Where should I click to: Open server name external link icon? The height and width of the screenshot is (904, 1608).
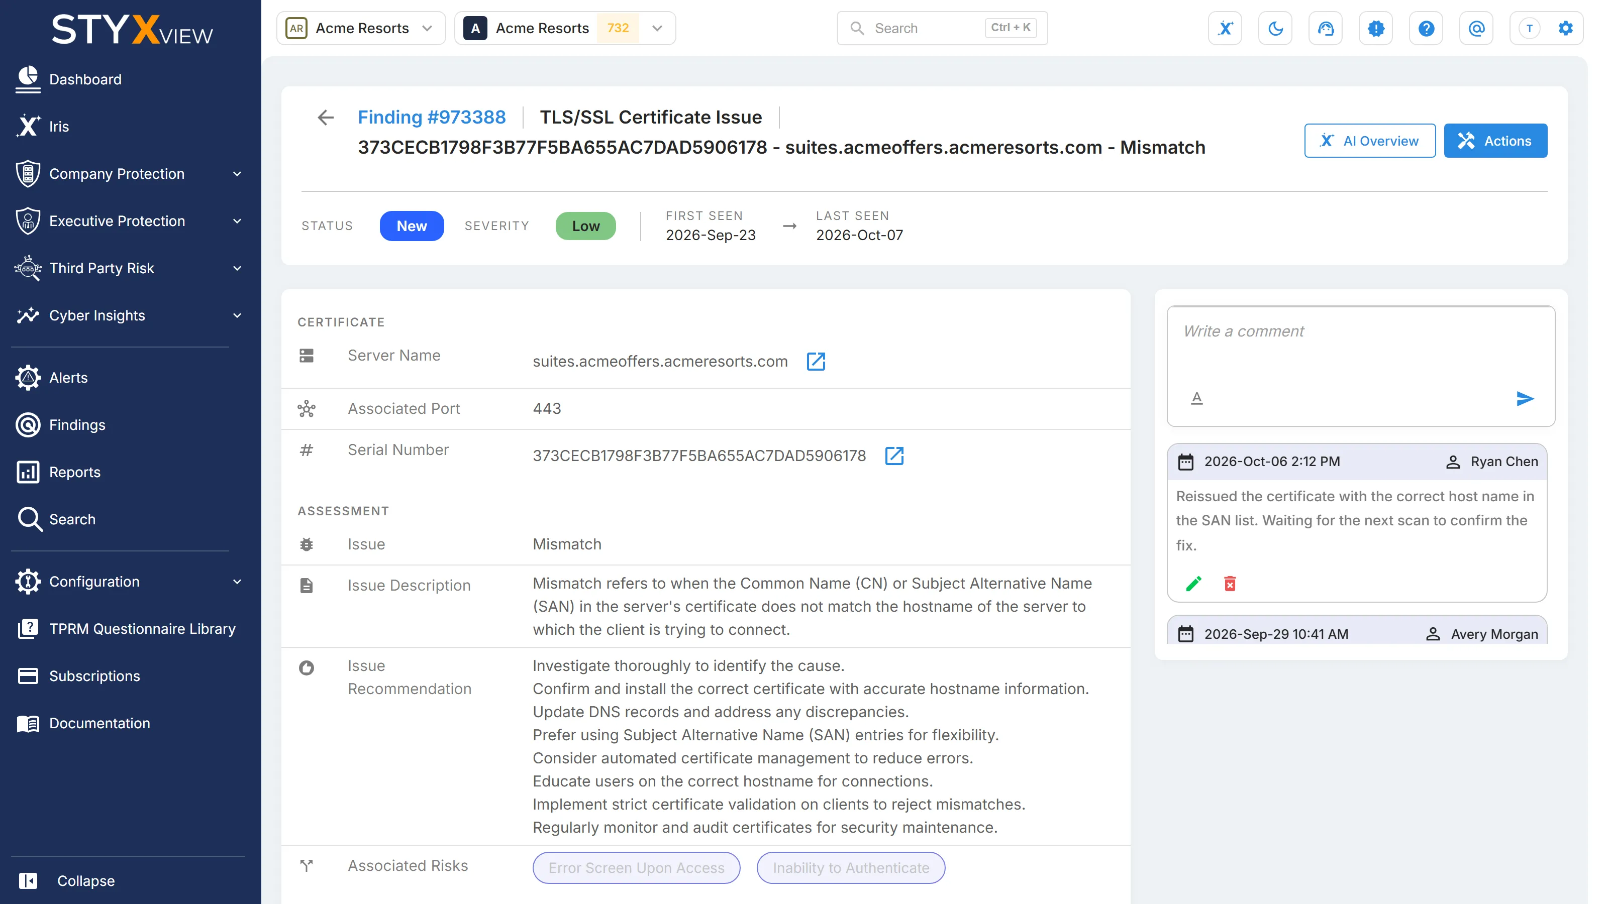816,361
